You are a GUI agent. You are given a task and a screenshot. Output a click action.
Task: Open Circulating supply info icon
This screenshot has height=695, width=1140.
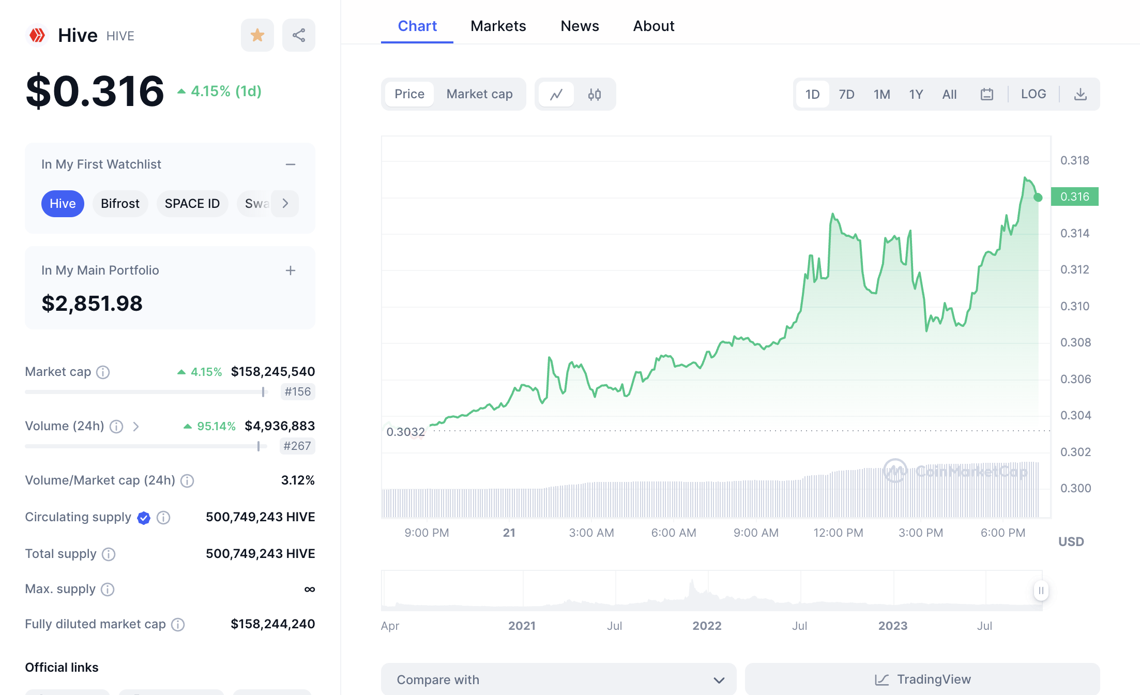pyautogui.click(x=163, y=518)
